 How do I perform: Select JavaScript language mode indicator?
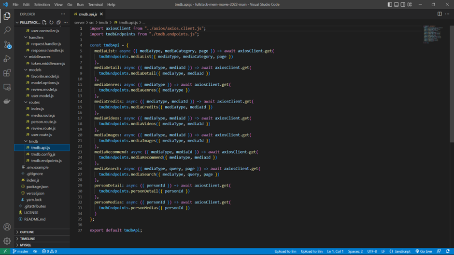(x=400, y=251)
